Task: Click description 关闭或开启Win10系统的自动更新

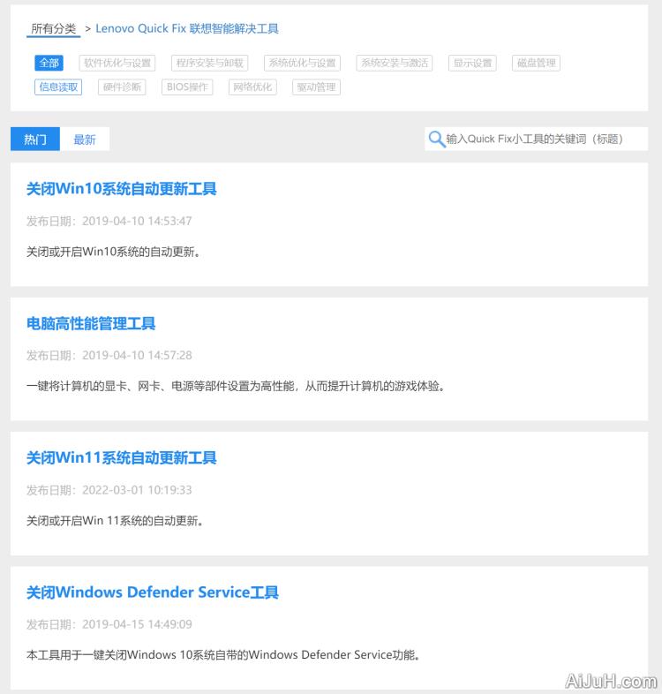Action: point(113,252)
